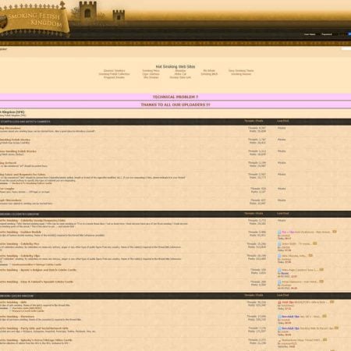Click the large castle tower image in header
Screen dimensions: 351x351
tap(88, 10)
